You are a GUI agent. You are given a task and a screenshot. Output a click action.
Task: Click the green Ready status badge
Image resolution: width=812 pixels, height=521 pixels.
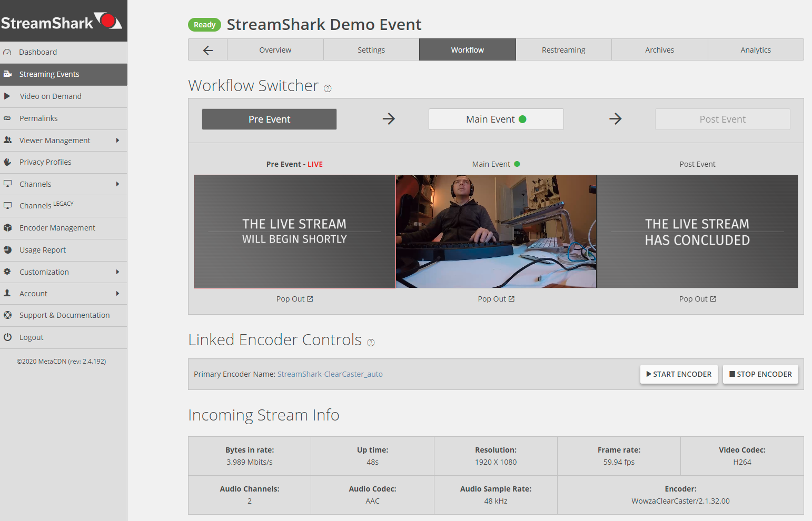click(204, 25)
